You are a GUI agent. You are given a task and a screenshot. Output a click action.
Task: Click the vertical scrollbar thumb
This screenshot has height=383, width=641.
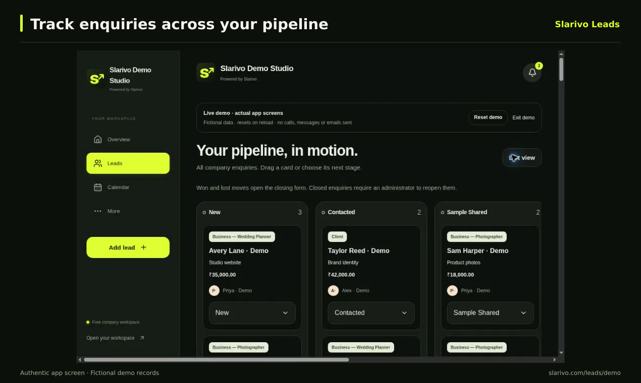pyautogui.click(x=561, y=69)
